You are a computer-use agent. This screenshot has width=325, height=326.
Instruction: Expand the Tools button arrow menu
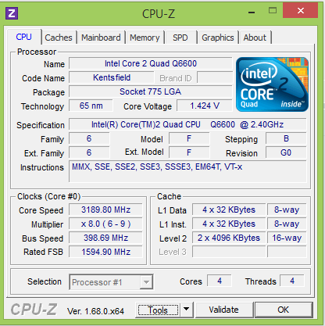[x=186, y=310]
